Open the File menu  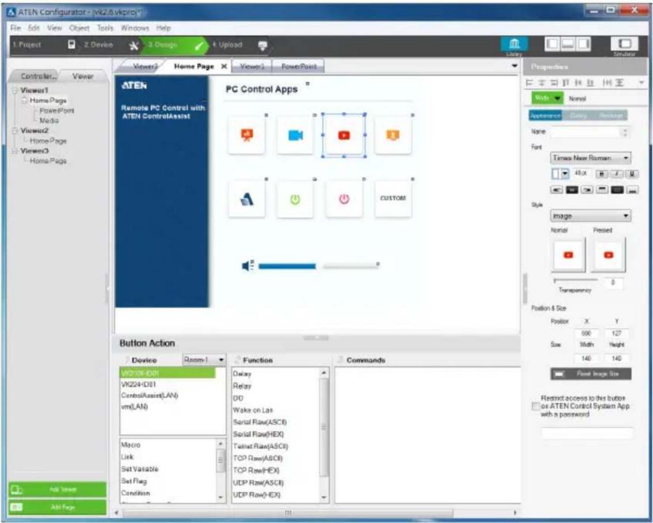16,28
